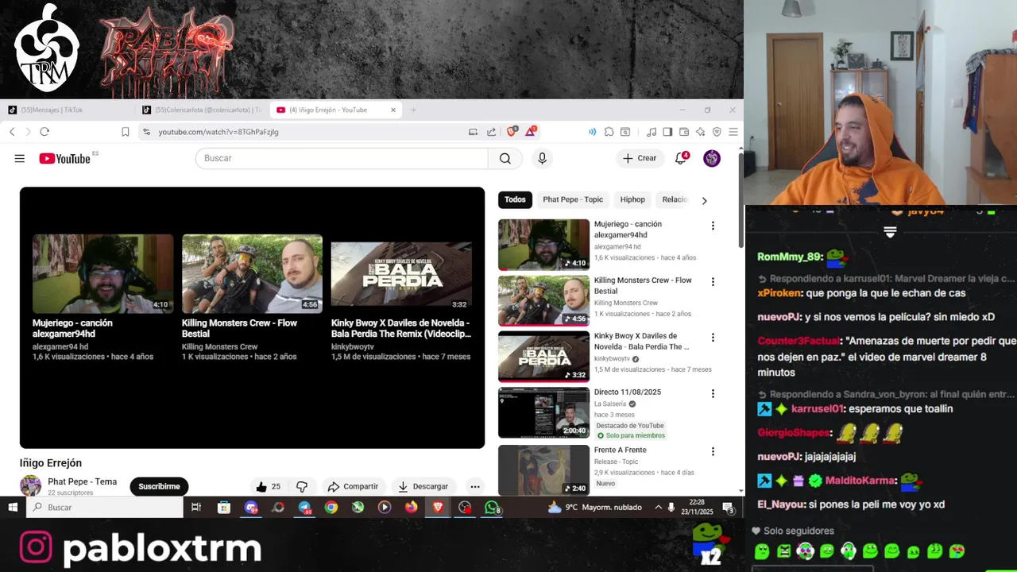The height and width of the screenshot is (572, 1017).
Task: Go back in the browser
Action: coord(12,132)
